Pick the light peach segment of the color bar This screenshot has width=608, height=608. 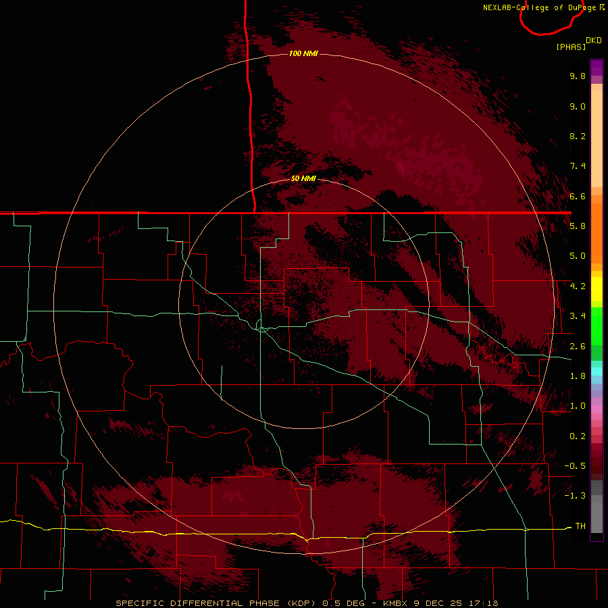tap(597, 138)
